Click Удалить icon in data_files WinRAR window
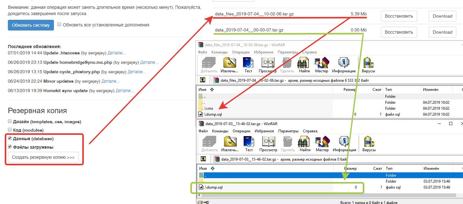463x204 pixels. point(287,65)
